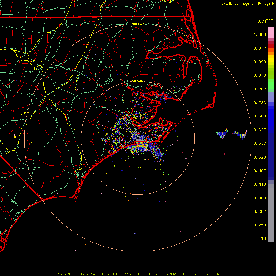The image size is (276, 276).
Task: Select the 0.627 scale value
Action: 260,130
